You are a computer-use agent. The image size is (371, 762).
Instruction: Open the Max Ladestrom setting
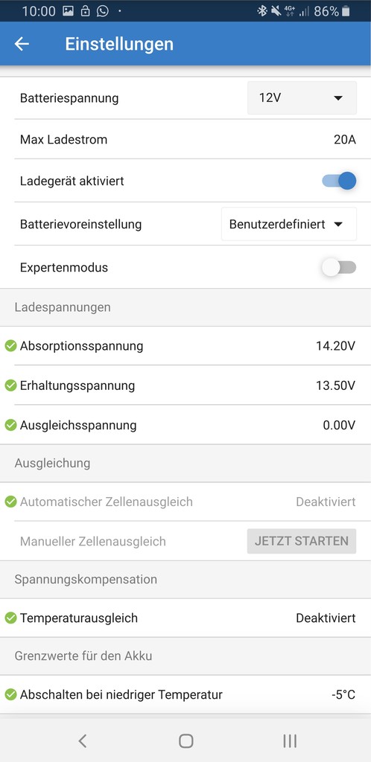click(x=185, y=139)
